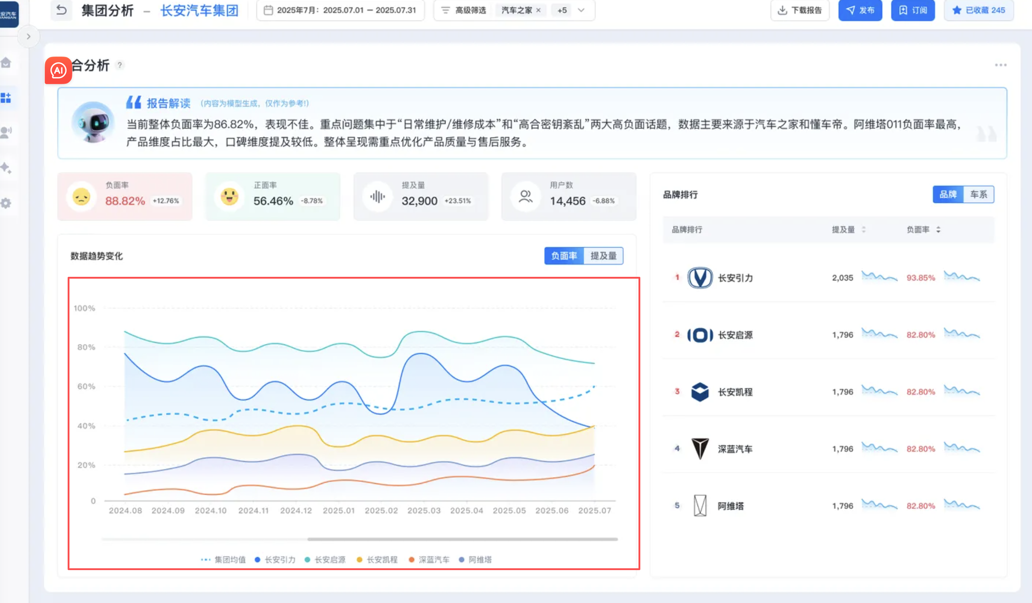Click the sound wave icon on 提及量 card

point(378,197)
